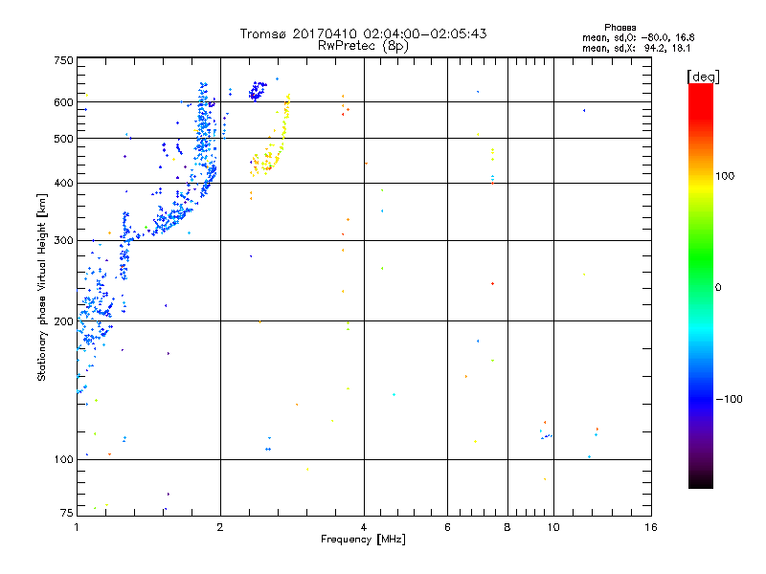The height and width of the screenshot is (574, 766).
Task: Click the x-axis tick label "6"
Action: [x=447, y=527]
